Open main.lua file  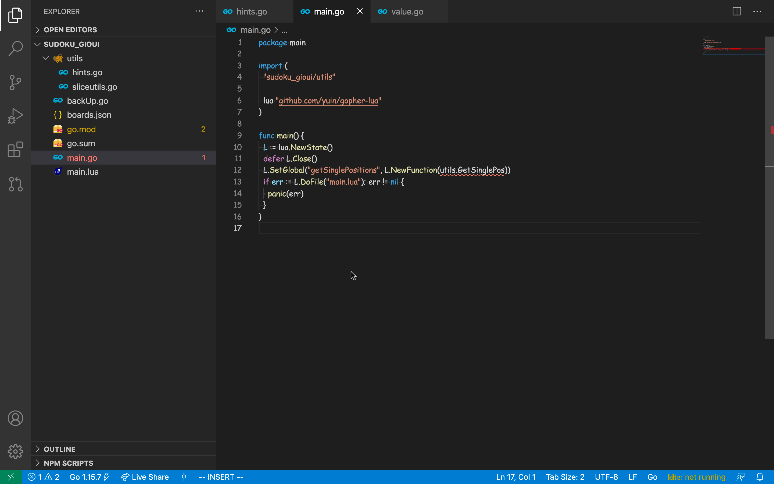(x=123, y=172)
